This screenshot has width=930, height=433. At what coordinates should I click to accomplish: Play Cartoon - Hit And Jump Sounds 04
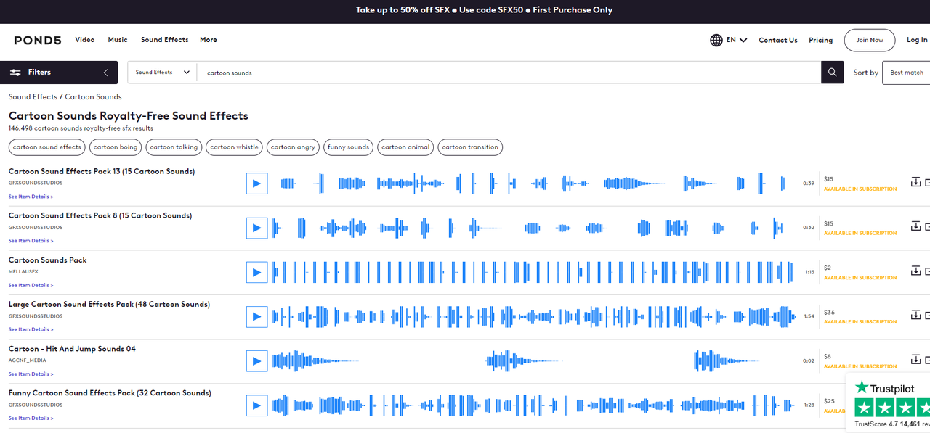[x=256, y=360]
